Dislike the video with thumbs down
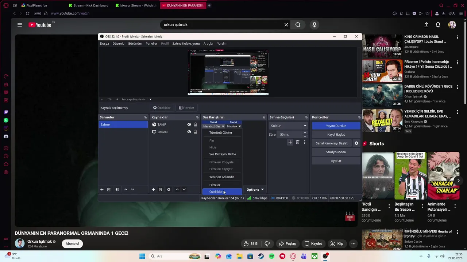The width and height of the screenshot is (467, 262). (x=267, y=244)
